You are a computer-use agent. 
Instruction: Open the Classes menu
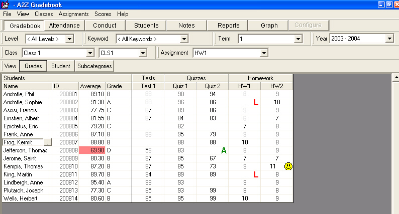click(44, 14)
